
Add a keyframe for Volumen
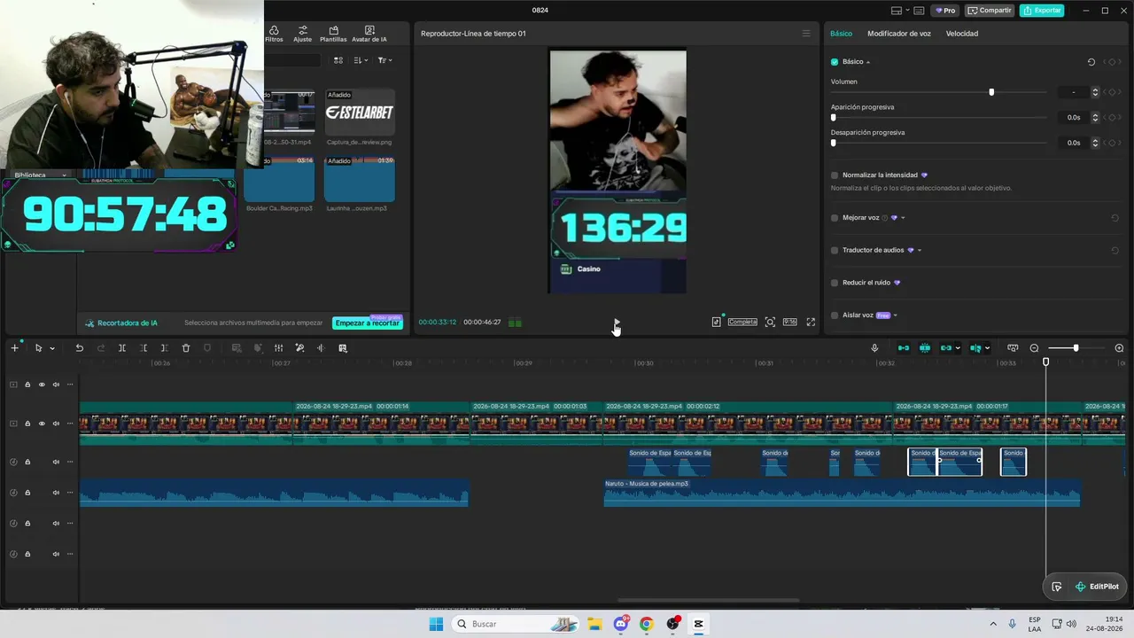[x=1112, y=92]
